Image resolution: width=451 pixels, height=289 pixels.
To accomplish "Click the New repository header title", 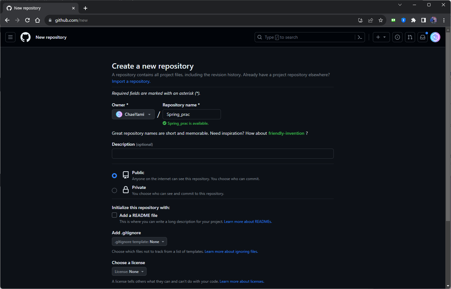I will [51, 37].
